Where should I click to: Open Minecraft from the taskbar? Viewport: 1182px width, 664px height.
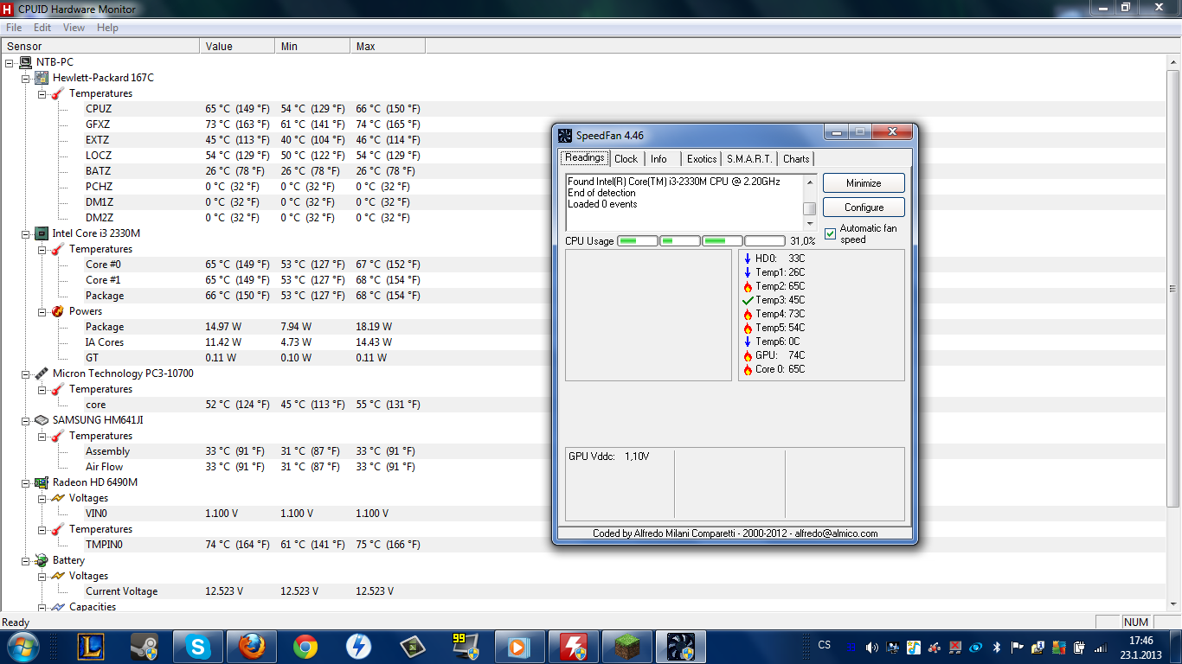click(x=627, y=646)
